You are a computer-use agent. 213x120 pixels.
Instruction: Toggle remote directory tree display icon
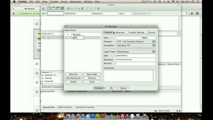coord(58,8)
